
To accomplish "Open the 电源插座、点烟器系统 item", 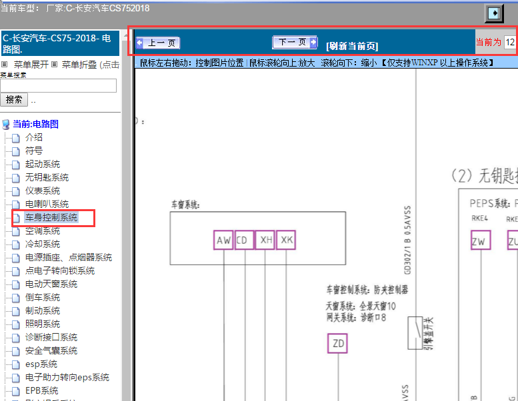I will [69, 257].
